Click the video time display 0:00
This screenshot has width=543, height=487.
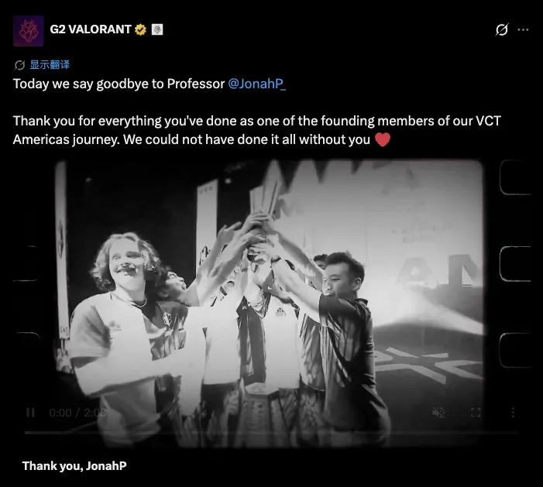pyautogui.click(x=60, y=413)
